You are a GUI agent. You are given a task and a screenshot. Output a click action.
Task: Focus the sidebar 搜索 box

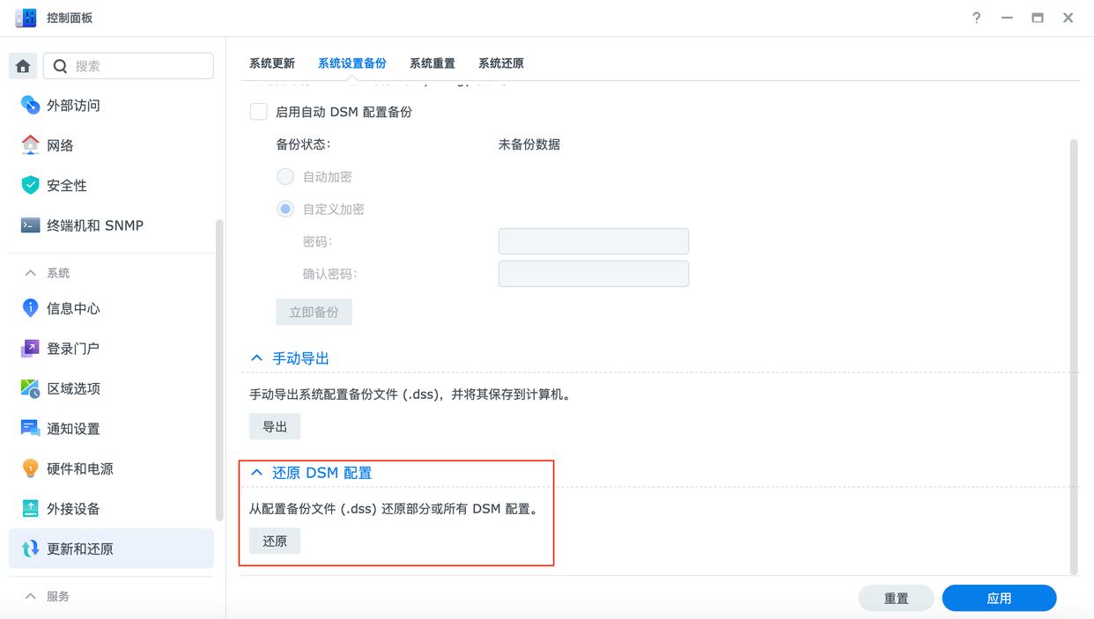pyautogui.click(x=129, y=66)
